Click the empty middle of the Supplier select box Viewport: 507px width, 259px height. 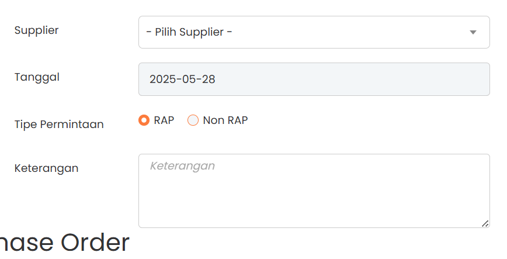coord(350,32)
